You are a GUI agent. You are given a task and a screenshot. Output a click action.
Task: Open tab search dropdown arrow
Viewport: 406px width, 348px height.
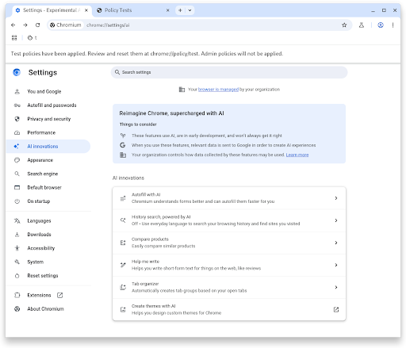[x=190, y=10]
